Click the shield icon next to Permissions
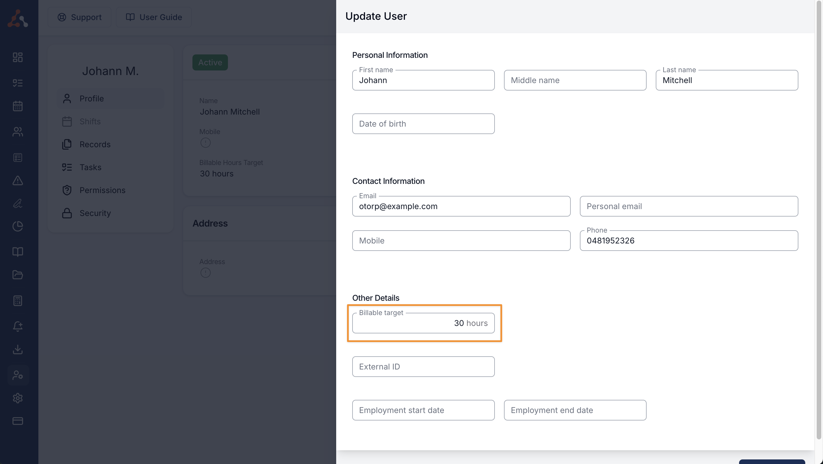The height and width of the screenshot is (464, 823). [x=67, y=190]
